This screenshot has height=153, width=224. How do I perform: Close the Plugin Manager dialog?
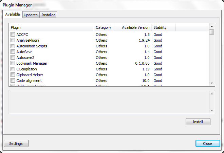(x=208, y=144)
